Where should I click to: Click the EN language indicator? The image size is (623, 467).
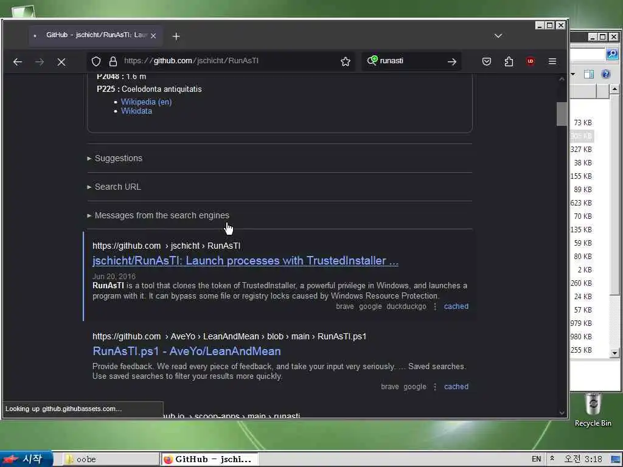click(536, 459)
